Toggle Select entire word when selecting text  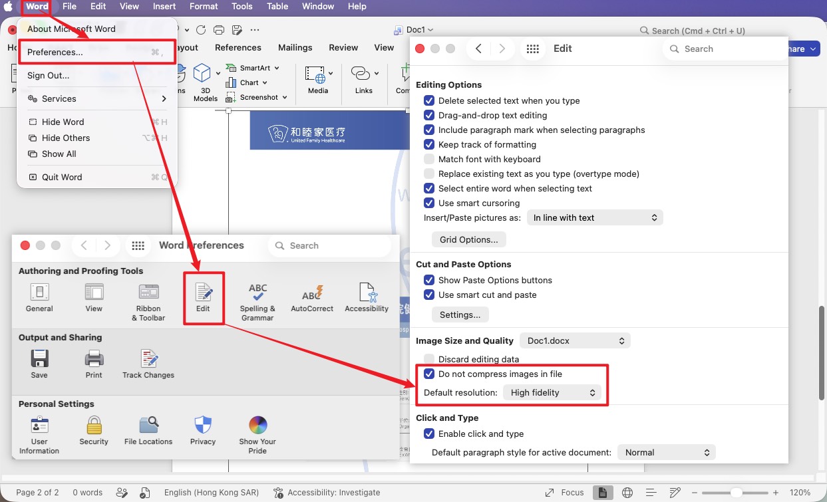(x=429, y=189)
